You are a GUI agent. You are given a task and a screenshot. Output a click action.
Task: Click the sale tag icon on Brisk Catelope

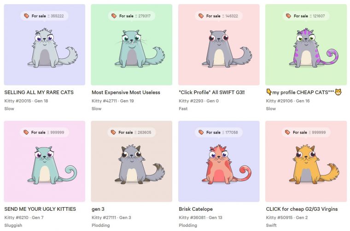point(201,132)
